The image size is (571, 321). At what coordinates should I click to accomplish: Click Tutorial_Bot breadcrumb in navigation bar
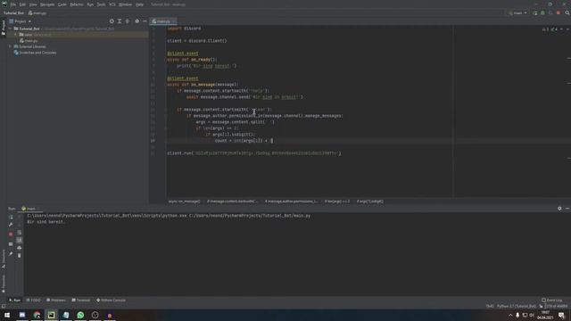[13, 13]
